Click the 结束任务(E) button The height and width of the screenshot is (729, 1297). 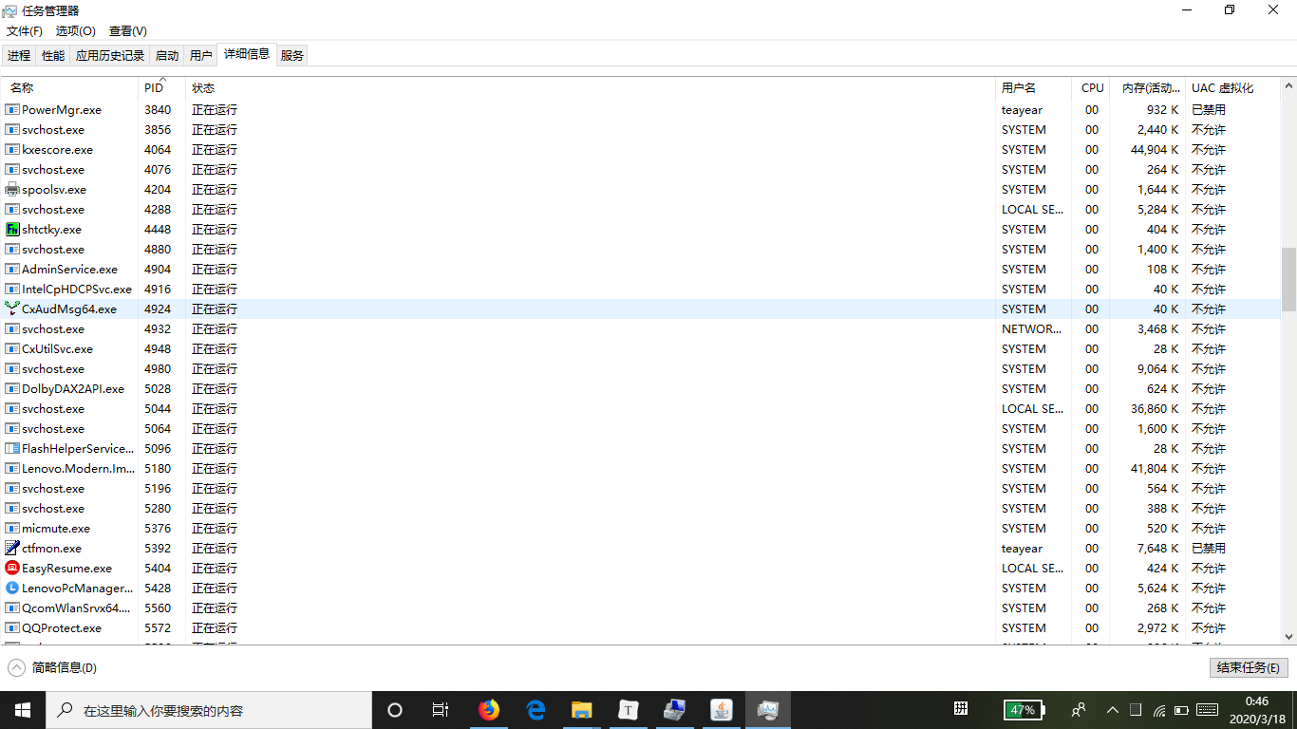click(x=1249, y=668)
